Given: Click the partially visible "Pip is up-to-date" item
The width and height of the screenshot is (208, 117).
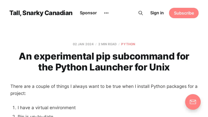Looking at the screenshot, I should click(x=35, y=116).
